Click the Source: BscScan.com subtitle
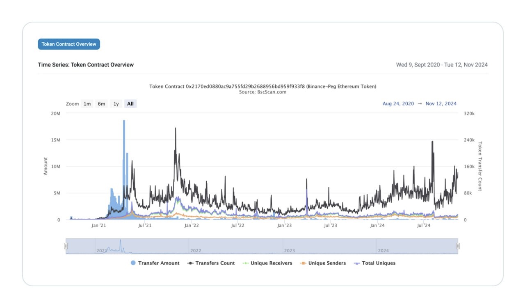Screen dimensions: 525x299 262,92
